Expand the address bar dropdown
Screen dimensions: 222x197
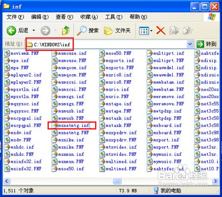[x=190, y=44]
